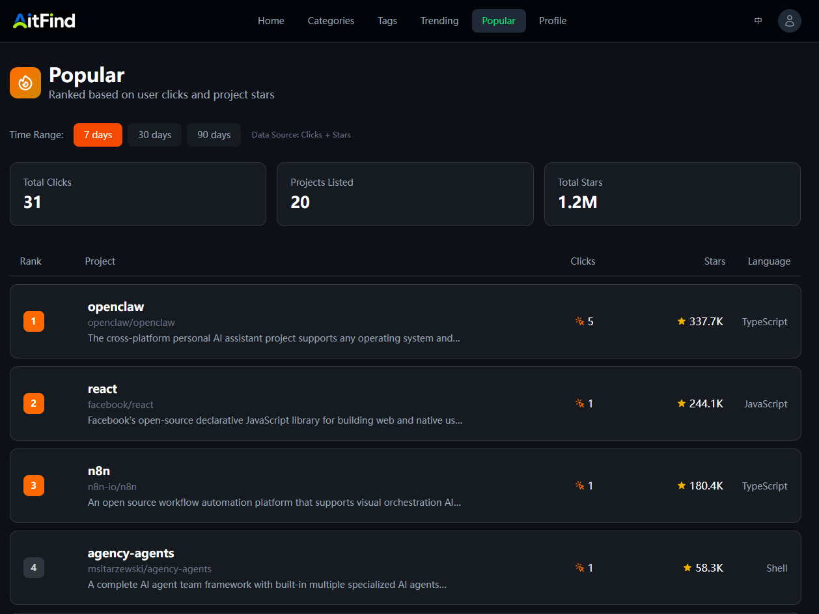Screen dimensions: 819x614
Task: Click the orange Popular flame icon
Action: (x=25, y=83)
